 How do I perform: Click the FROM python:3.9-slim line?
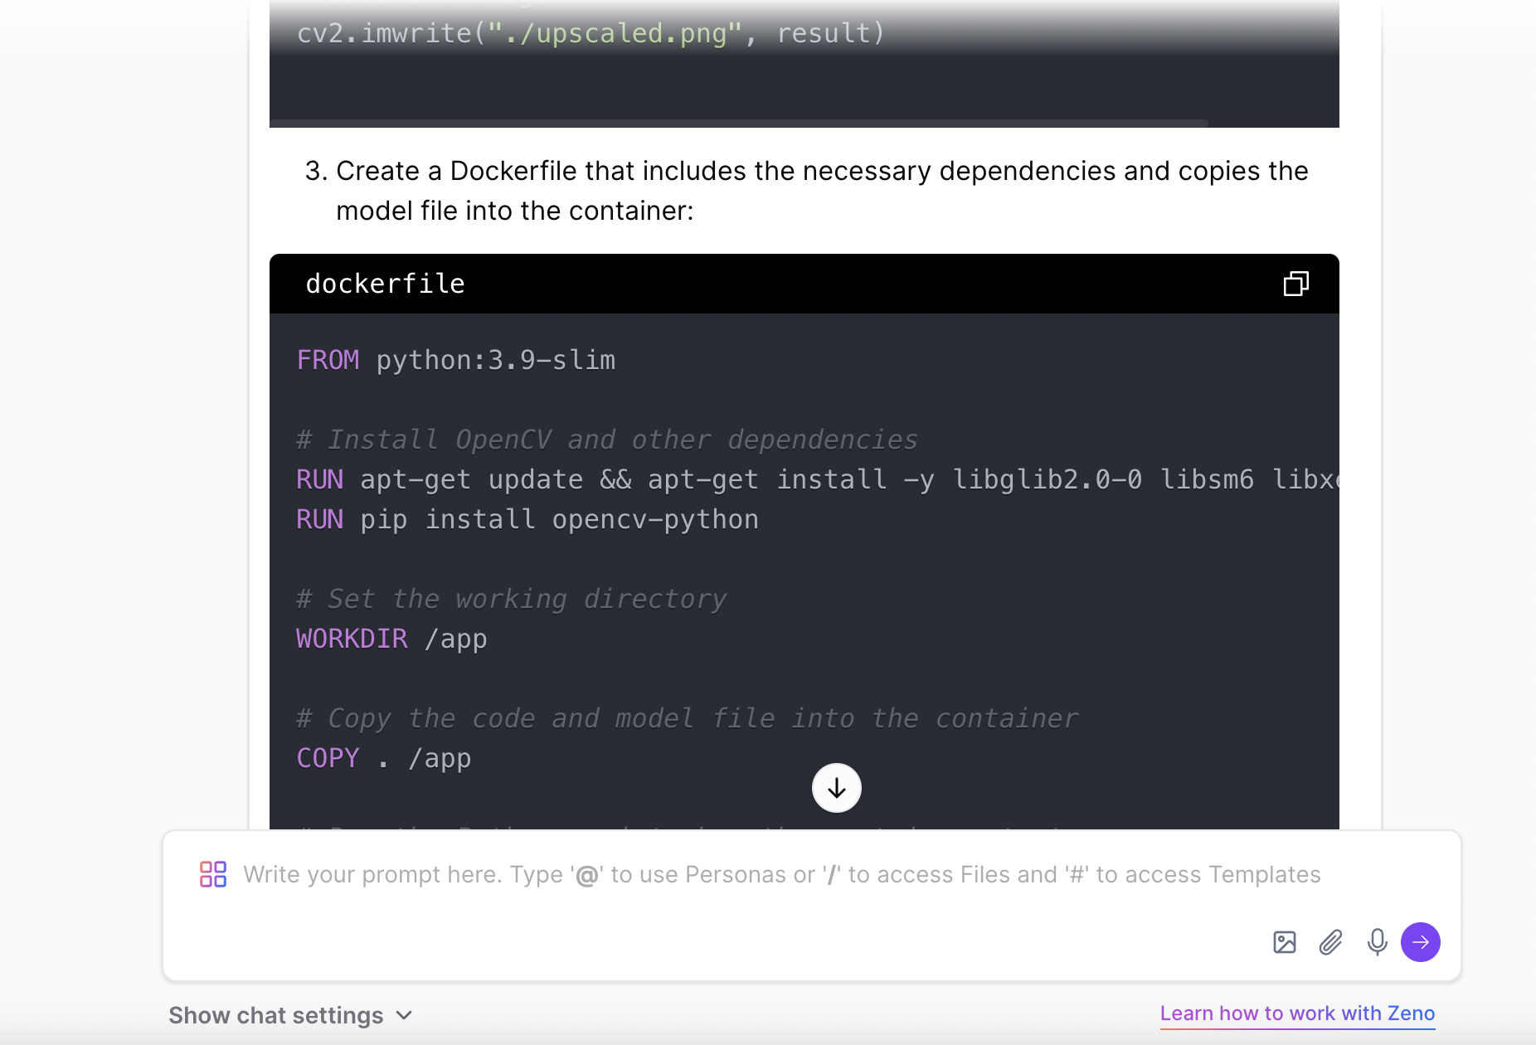click(x=456, y=360)
